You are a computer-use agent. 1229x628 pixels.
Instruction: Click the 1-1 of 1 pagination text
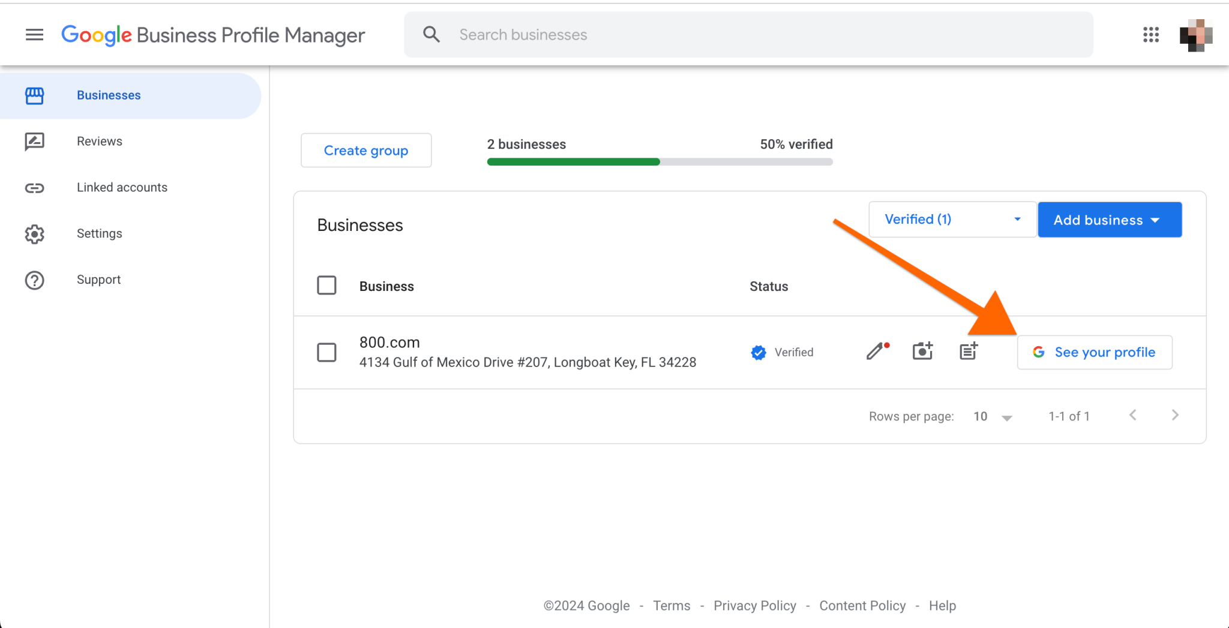pyautogui.click(x=1069, y=416)
